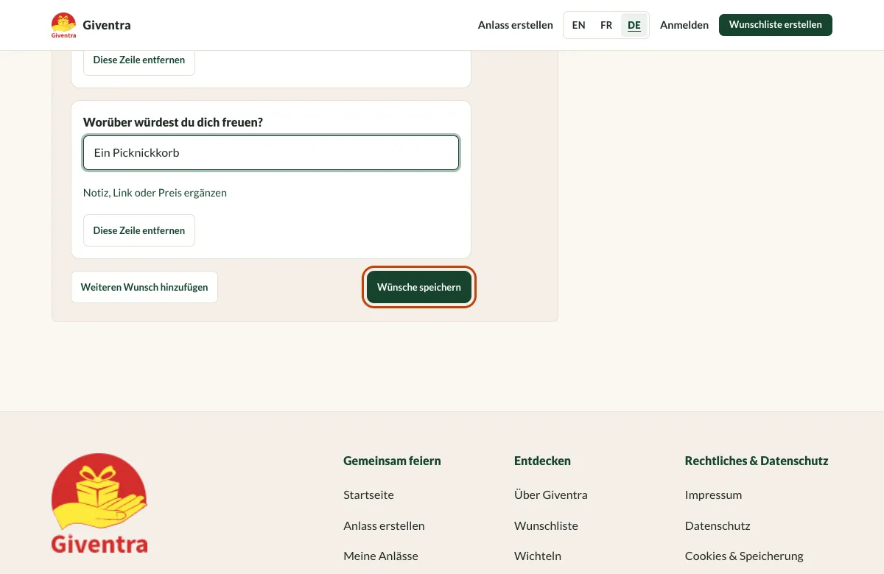Open Wichteln footer link
Image resolution: width=884 pixels, height=574 pixels.
click(538, 556)
